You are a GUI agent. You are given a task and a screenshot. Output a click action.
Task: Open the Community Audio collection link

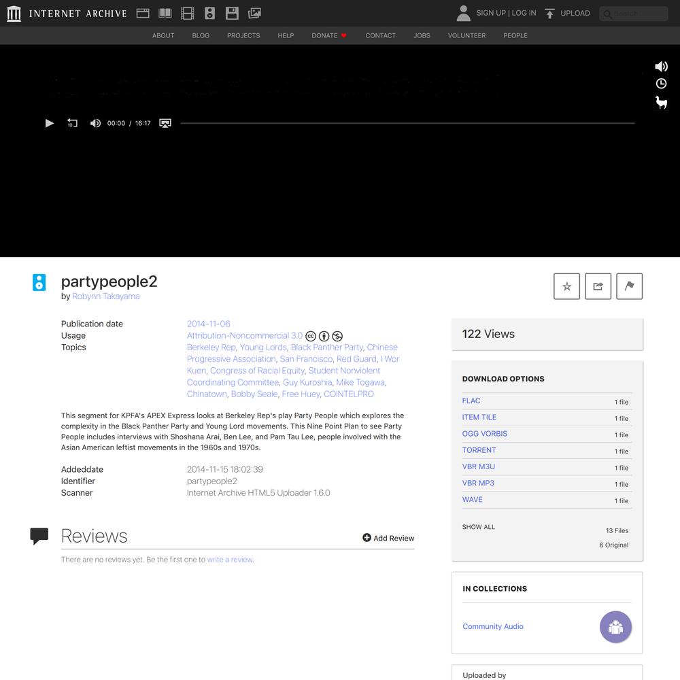pos(492,626)
